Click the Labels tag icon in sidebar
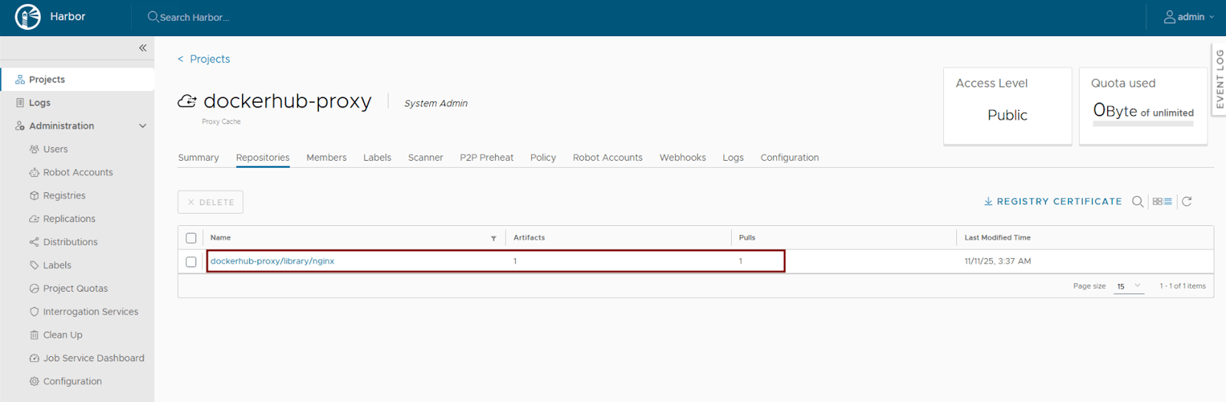1226x402 pixels. (34, 265)
